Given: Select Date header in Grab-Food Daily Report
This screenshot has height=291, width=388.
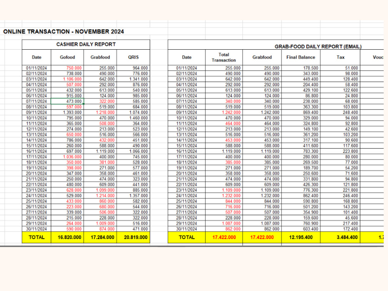Looking at the screenshot, I should [x=187, y=57].
